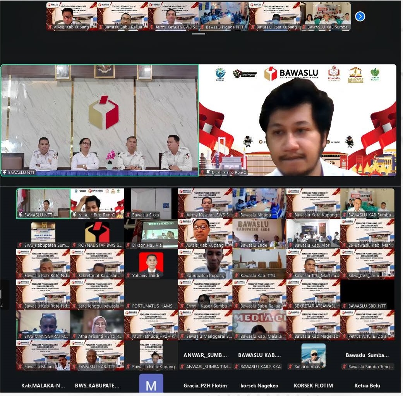Go to next page of participant thumbnails
This screenshot has width=403, height=396.
[360, 16]
